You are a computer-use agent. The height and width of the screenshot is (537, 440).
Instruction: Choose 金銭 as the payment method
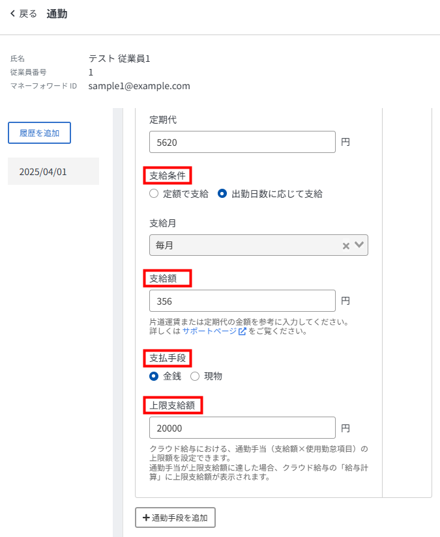154,376
